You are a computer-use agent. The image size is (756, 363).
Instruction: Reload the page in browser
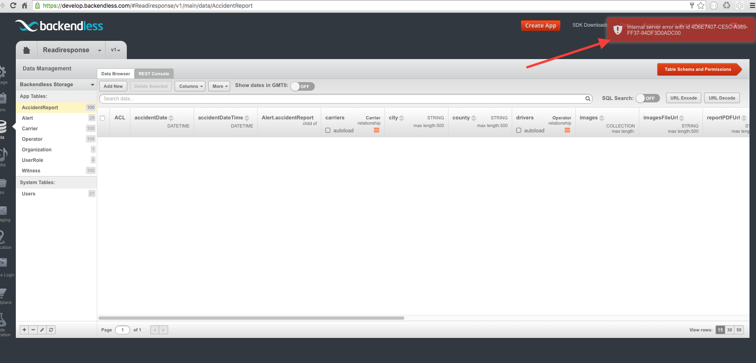(x=13, y=6)
